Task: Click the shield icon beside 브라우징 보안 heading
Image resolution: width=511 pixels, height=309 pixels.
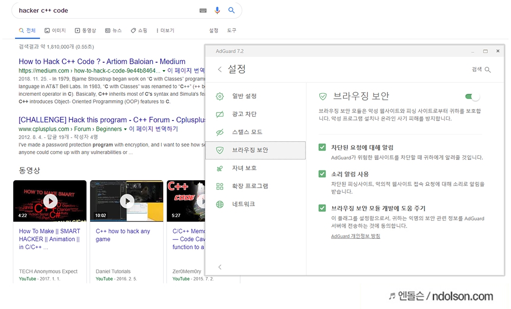Action: [x=323, y=96]
